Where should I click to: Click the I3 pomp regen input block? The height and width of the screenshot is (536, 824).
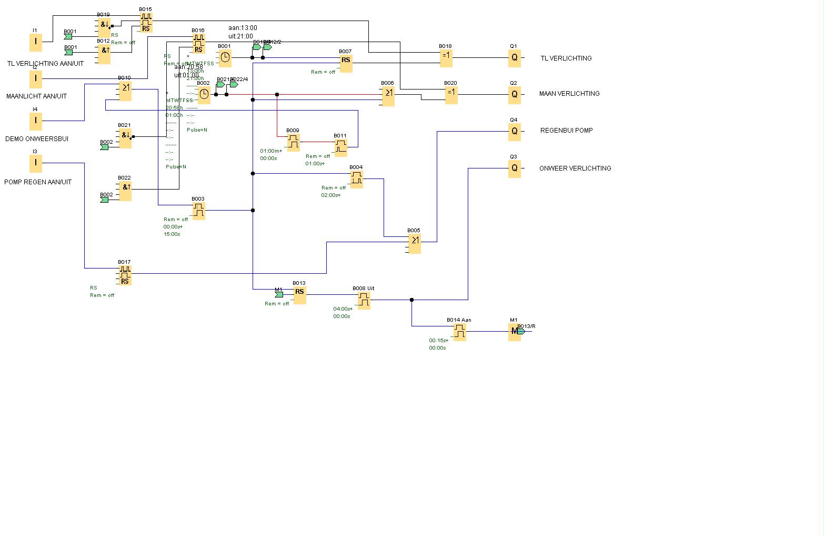click(x=35, y=163)
